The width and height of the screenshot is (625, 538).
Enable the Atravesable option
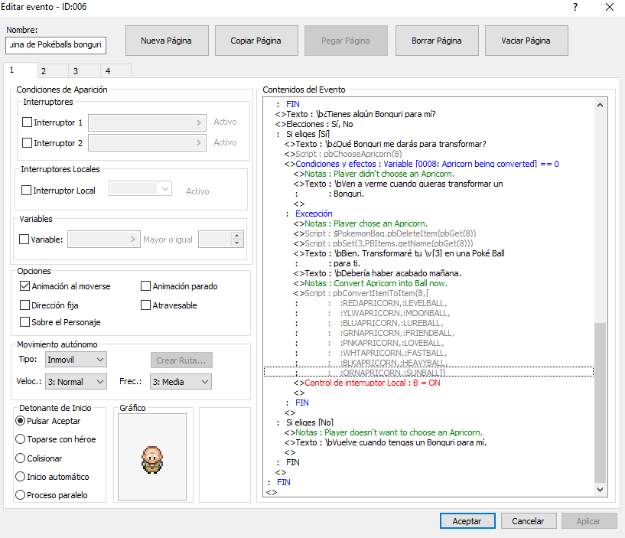tap(146, 305)
